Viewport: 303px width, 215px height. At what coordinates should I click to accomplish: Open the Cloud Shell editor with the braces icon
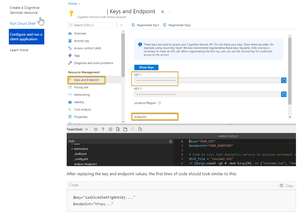coord(133,129)
